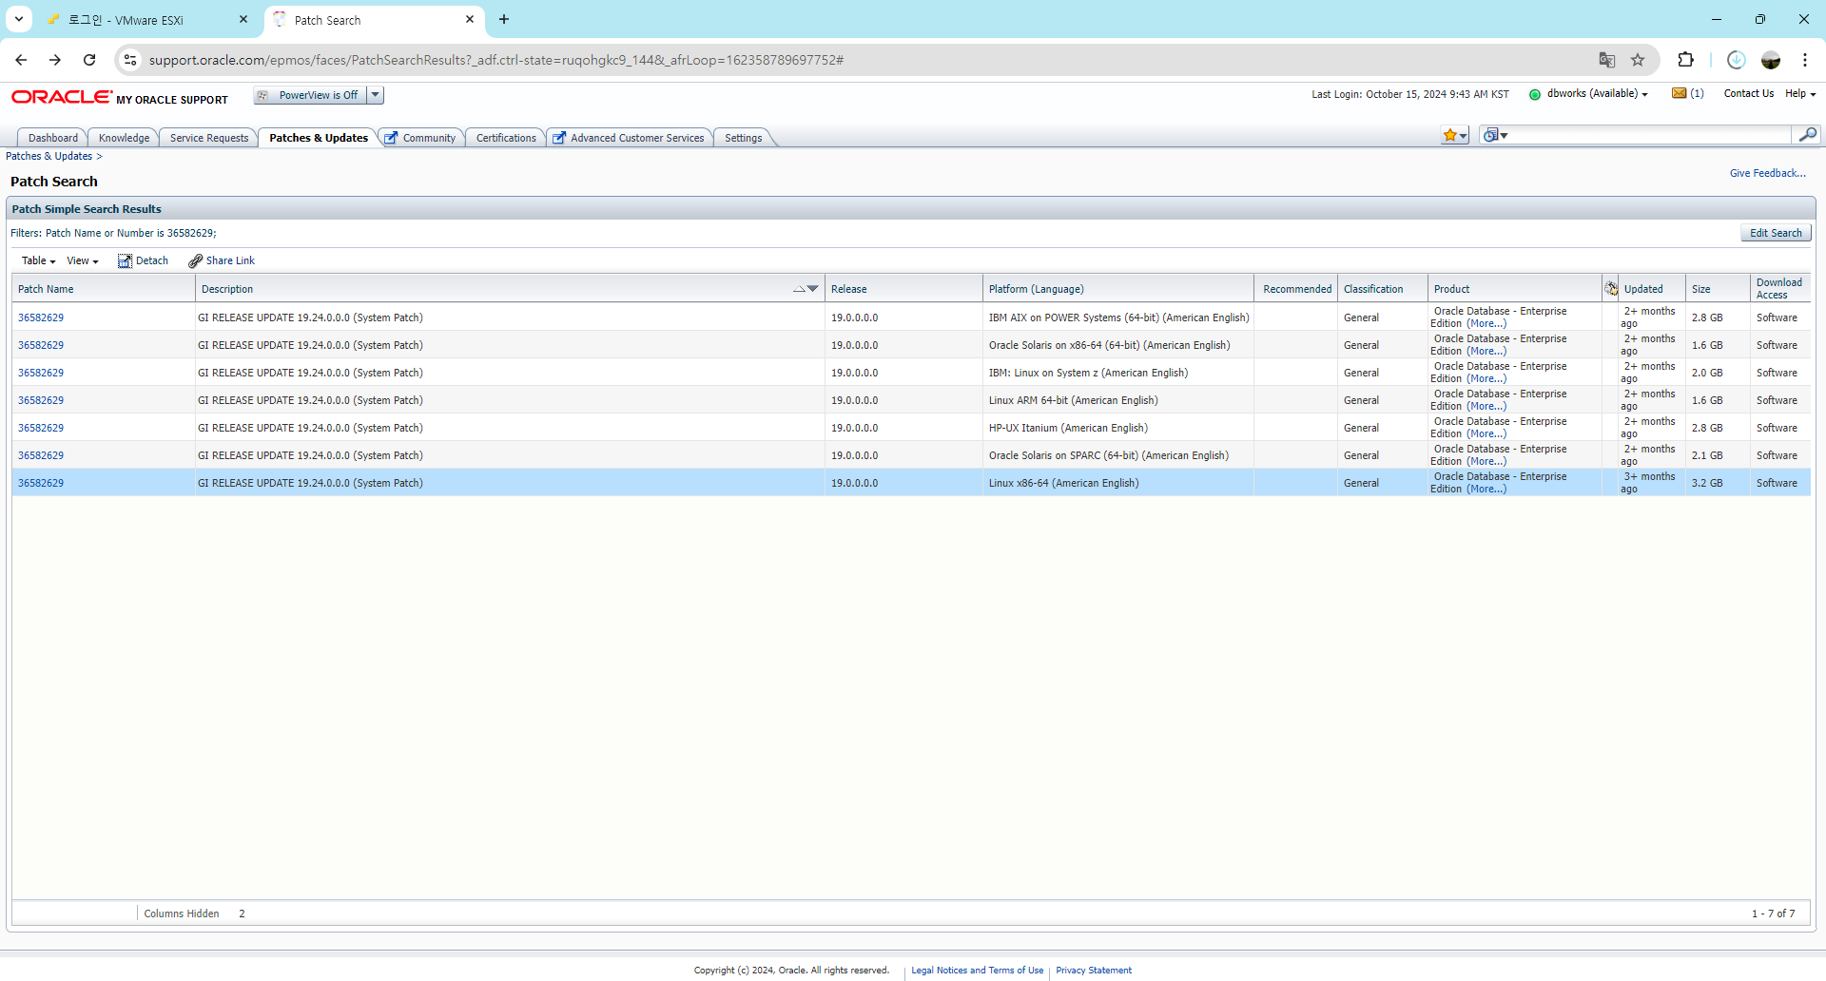1826x981 pixels.
Task: Open the PowerView dropdown arrow
Action: 376,95
